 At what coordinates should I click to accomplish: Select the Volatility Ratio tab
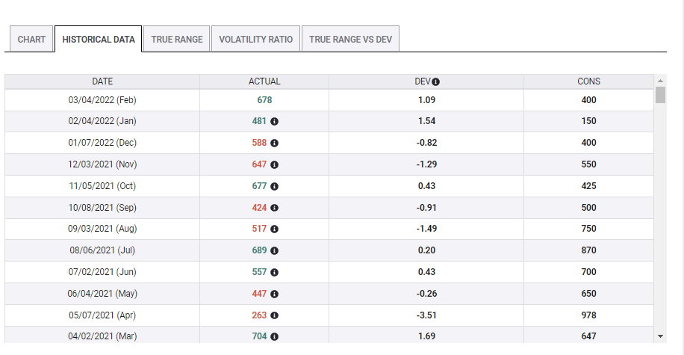[255, 40]
